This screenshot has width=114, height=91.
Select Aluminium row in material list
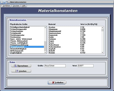pyautogui.click(x=75, y=29)
